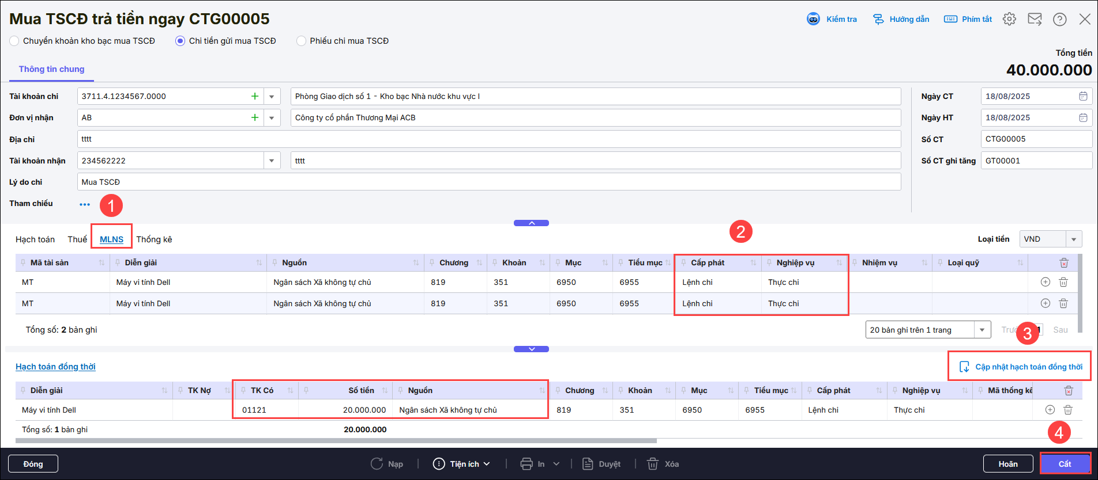The width and height of the screenshot is (1098, 480).
Task: Click the help question mark icon
Action: (1059, 19)
